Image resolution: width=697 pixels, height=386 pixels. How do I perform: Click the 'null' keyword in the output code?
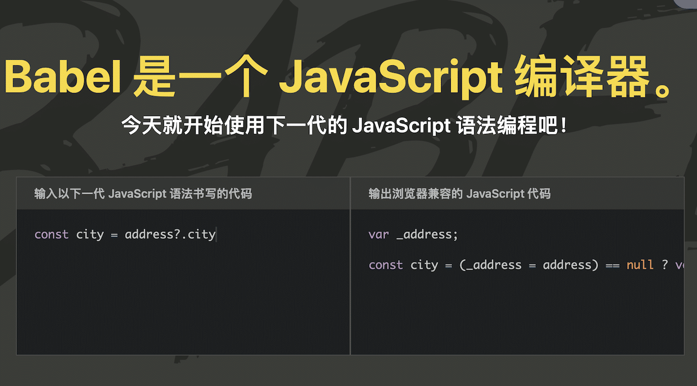[640, 265]
